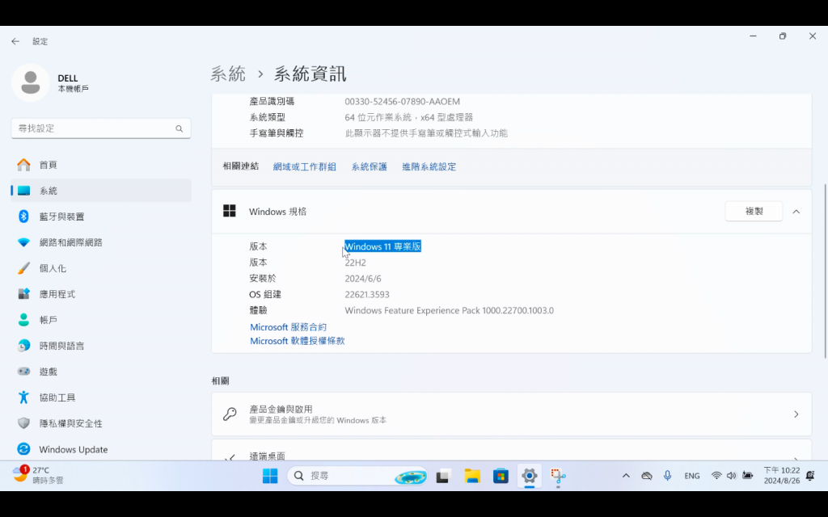Open 進階系統設定 link
The height and width of the screenshot is (517, 828).
pos(429,166)
